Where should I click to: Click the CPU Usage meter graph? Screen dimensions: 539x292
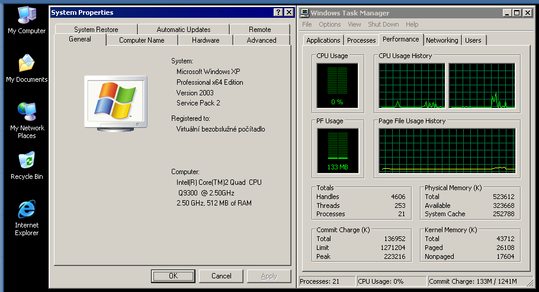(337, 85)
